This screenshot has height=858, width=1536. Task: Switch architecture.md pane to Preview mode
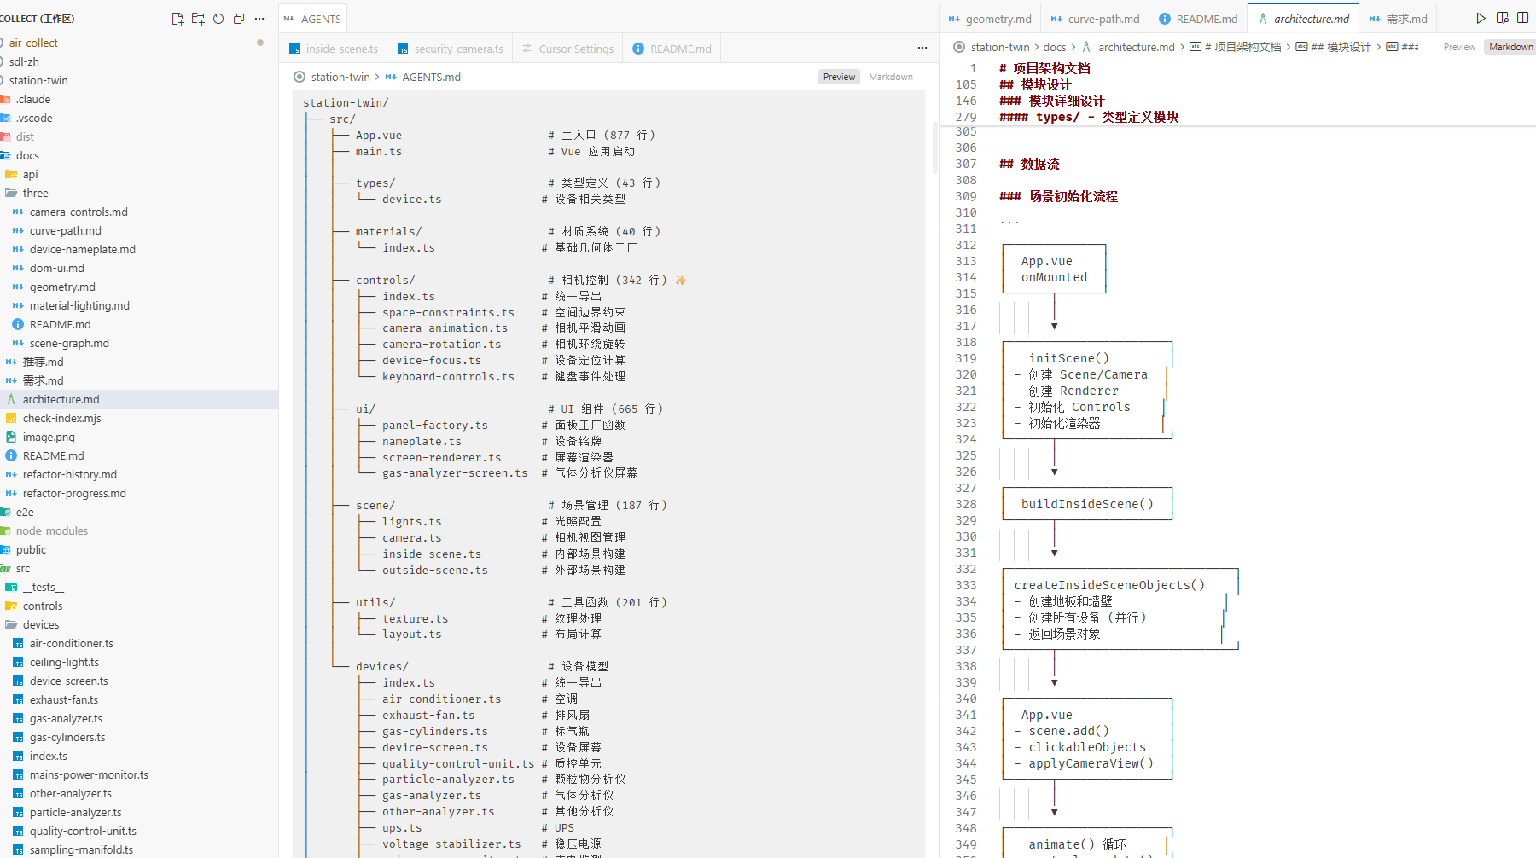click(x=1459, y=47)
